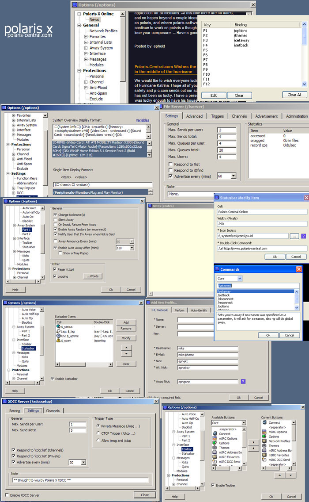Open the Auto-Identify tab in Add New Profile
The image size is (309, 502).
click(x=199, y=310)
